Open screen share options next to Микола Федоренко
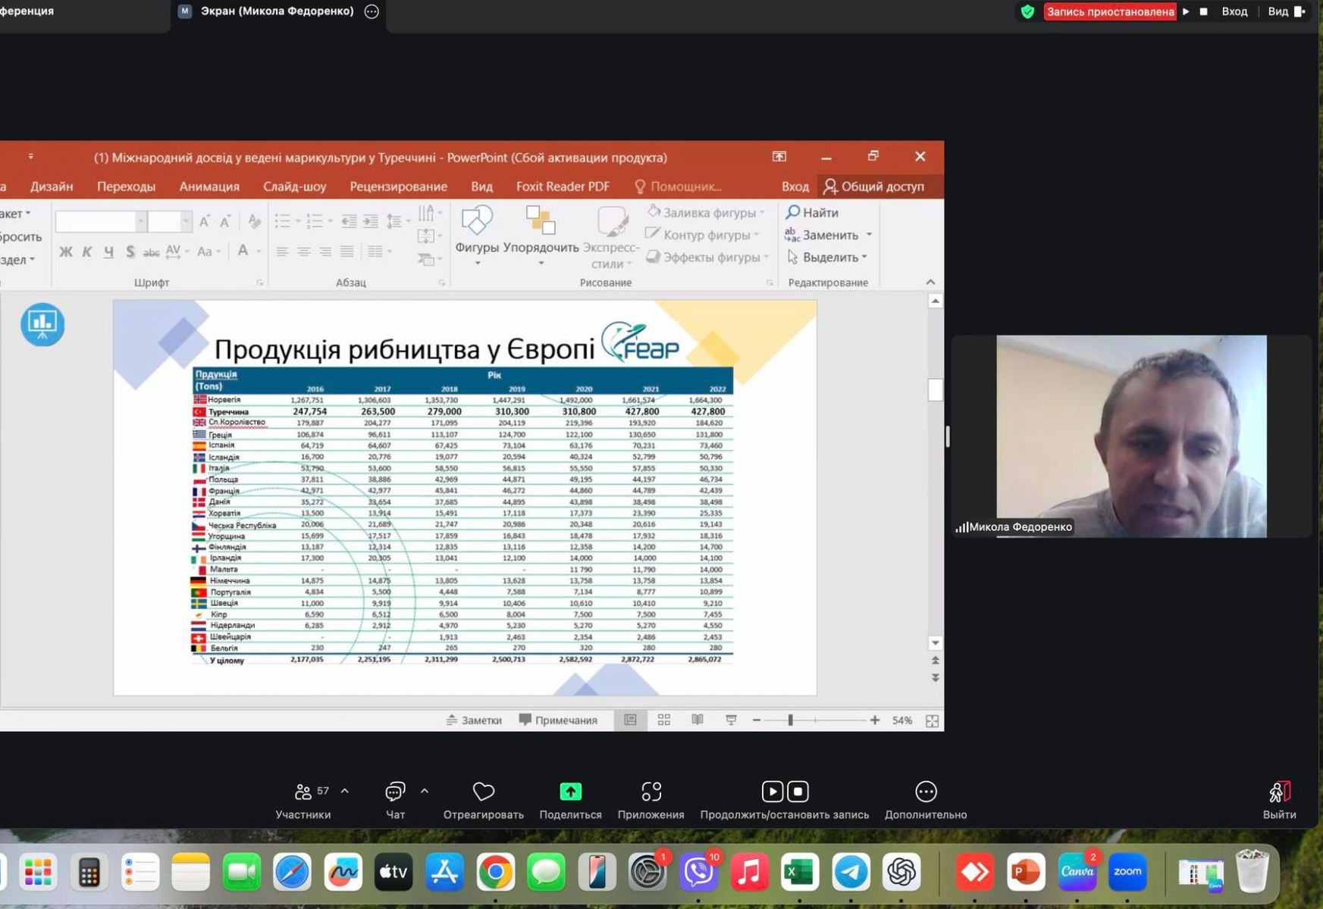 point(372,11)
